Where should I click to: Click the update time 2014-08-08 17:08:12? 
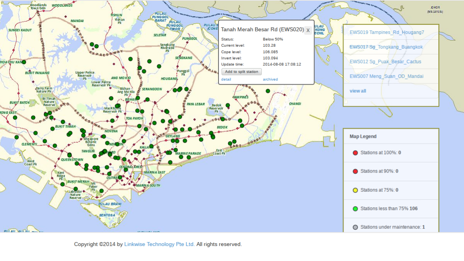(x=282, y=64)
